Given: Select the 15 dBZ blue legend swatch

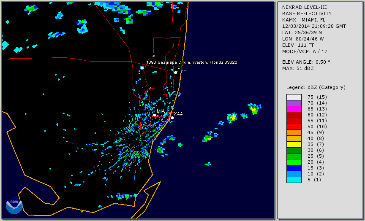Looking at the screenshot, I should [294, 168].
